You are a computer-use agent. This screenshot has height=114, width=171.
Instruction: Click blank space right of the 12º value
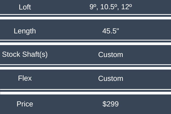point(152,7)
